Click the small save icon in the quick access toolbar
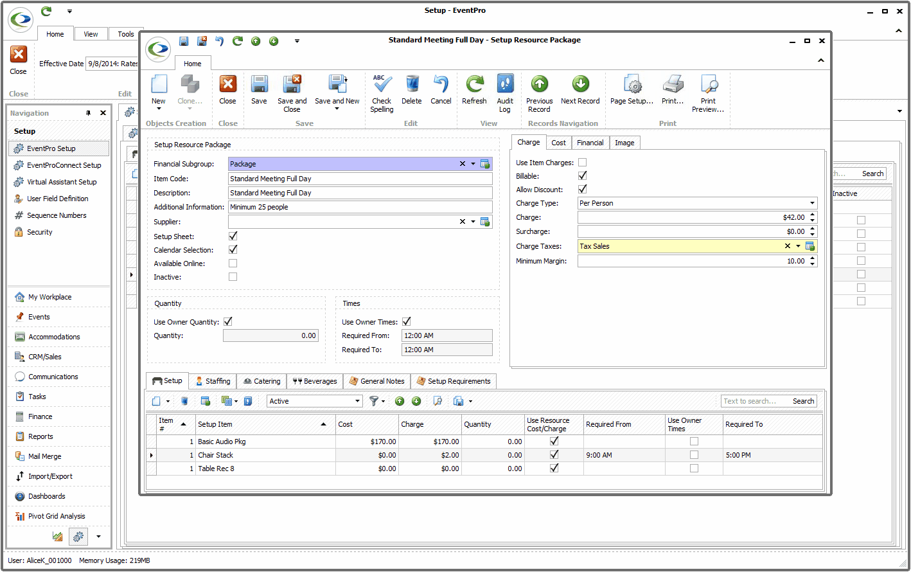 click(184, 41)
